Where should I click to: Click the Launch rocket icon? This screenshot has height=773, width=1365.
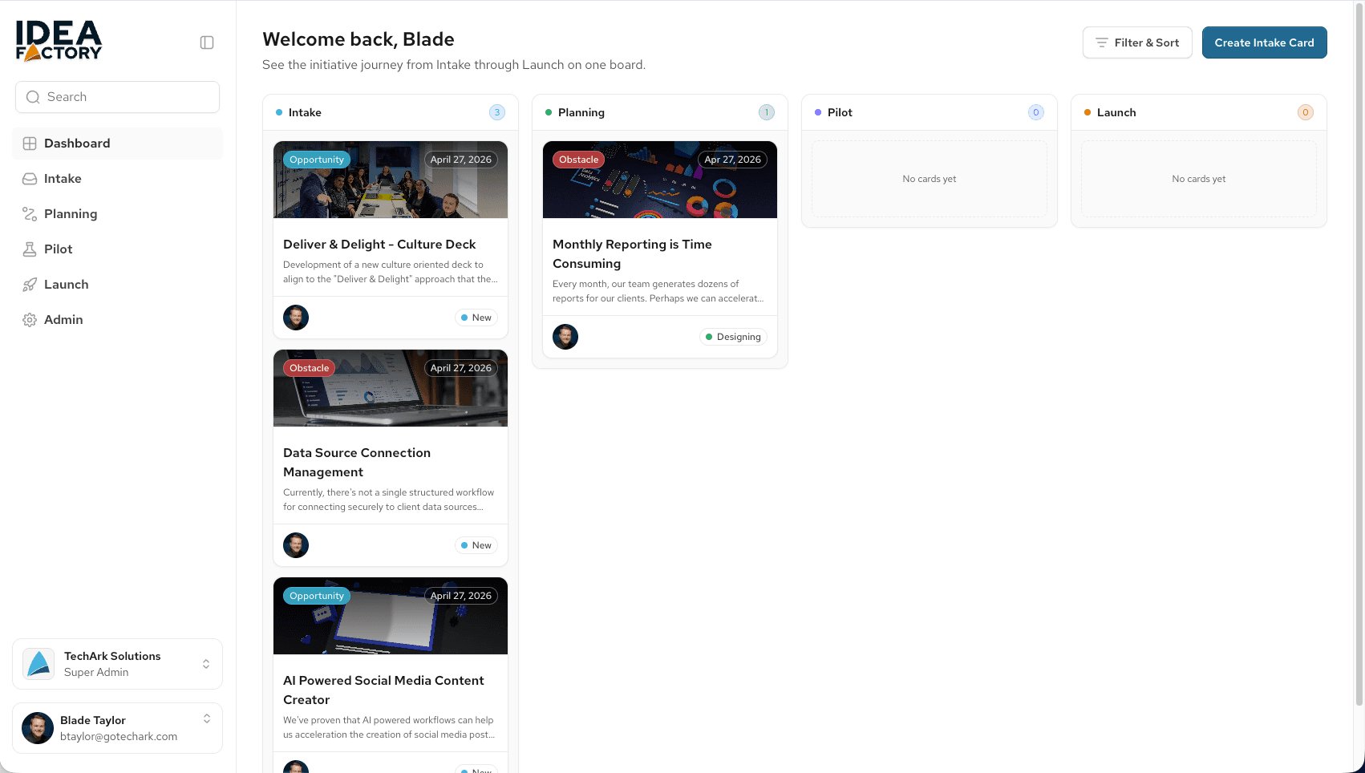point(30,285)
